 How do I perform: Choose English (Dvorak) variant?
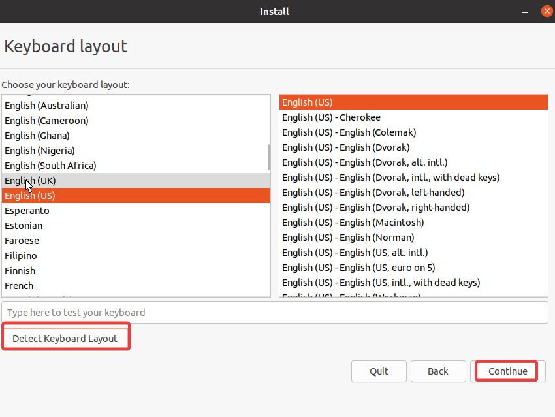pyautogui.click(x=413, y=147)
